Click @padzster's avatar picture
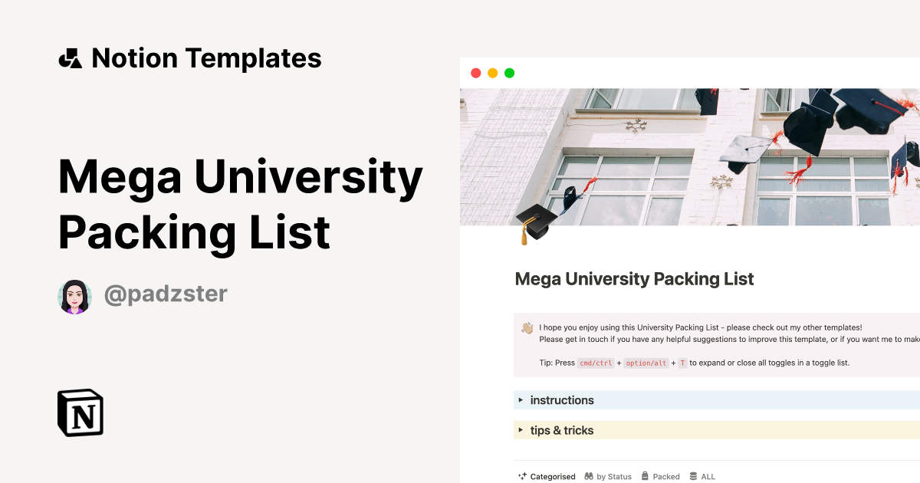920x483 pixels. (74, 294)
